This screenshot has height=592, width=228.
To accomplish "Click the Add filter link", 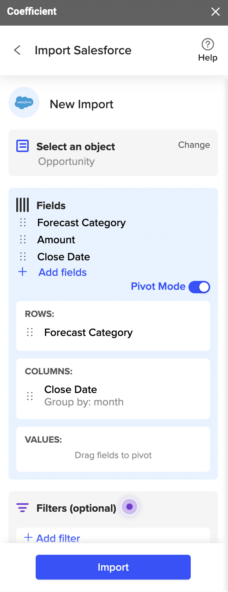I will tap(58, 538).
